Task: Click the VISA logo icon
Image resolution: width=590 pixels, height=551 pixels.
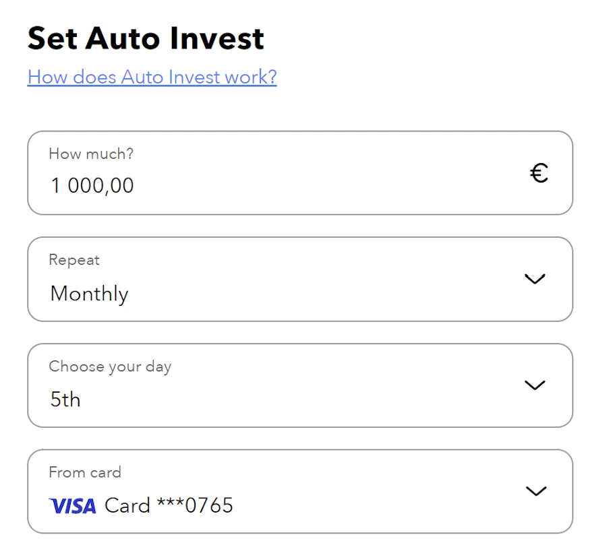Action: [x=73, y=506]
